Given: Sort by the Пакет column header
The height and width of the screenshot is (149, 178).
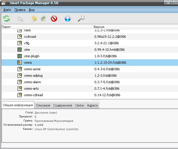Looking at the screenshot, I should pyautogui.click(x=47, y=27).
